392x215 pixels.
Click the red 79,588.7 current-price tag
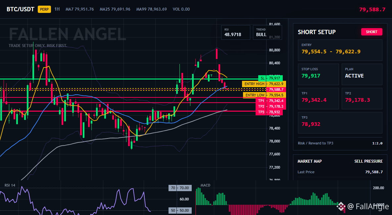[276, 89]
